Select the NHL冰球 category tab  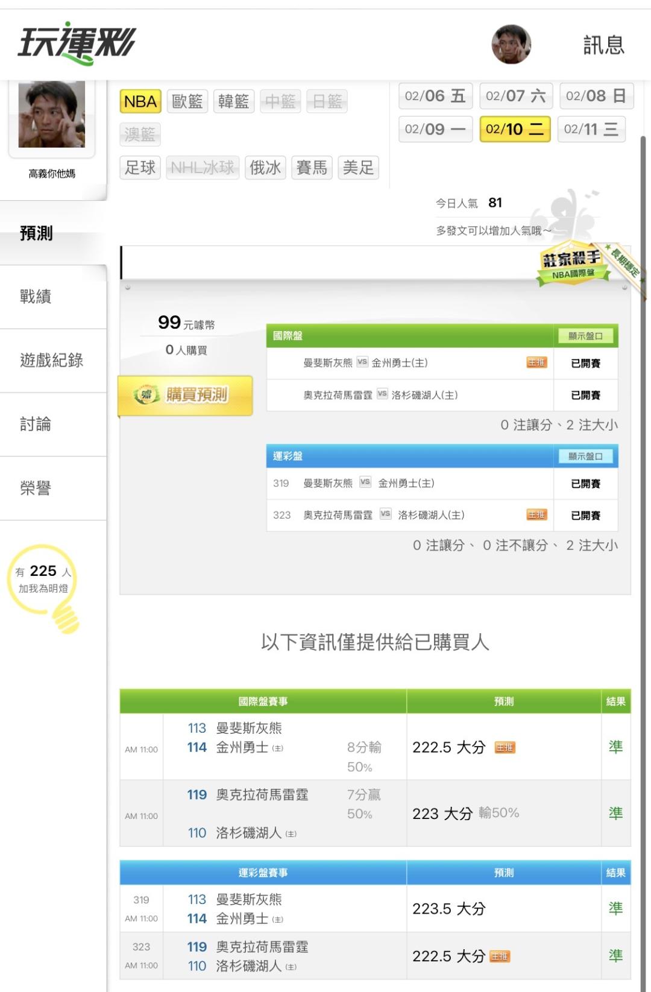203,167
